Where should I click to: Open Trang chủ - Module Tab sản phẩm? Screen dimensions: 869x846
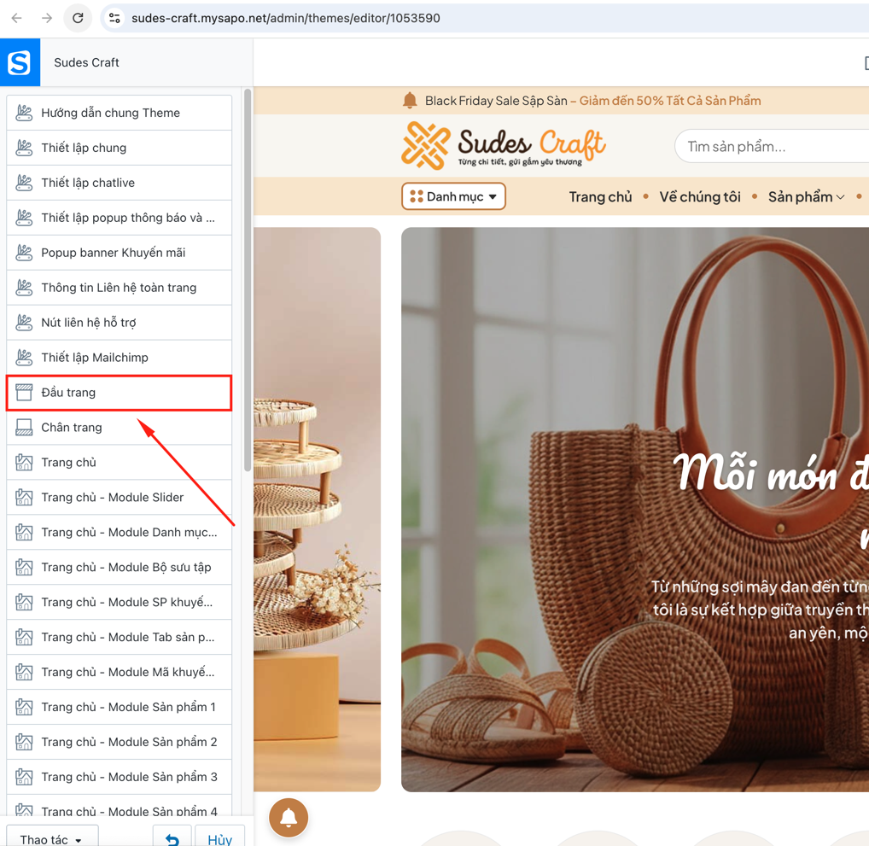120,637
